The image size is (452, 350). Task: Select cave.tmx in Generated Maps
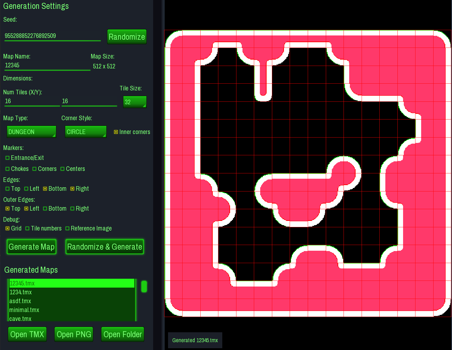pyautogui.click(x=72, y=318)
